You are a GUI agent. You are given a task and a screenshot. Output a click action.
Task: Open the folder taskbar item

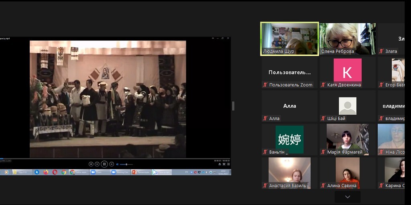(22, 172)
